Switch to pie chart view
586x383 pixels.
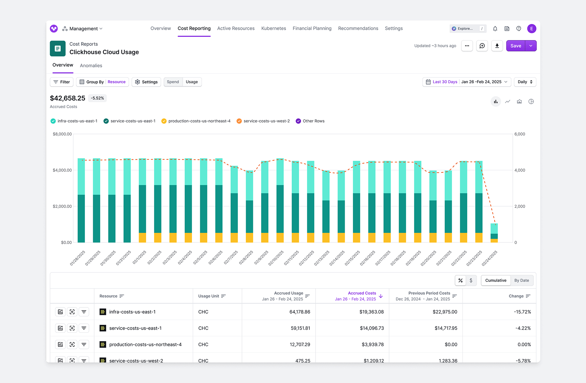[531, 102]
